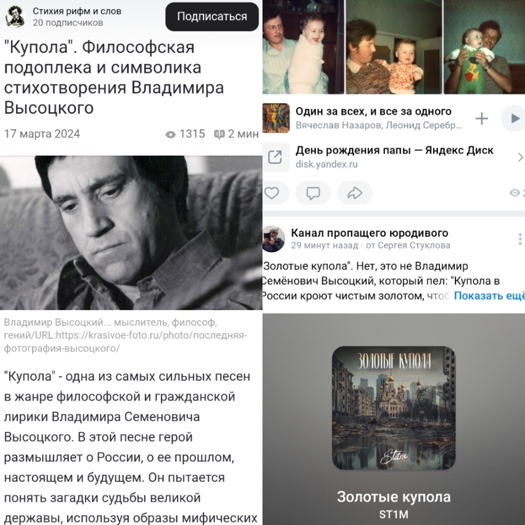525x525 pixels.
Task: Open the 'Один за всех' track cover thumbnail
Action: tap(276, 118)
